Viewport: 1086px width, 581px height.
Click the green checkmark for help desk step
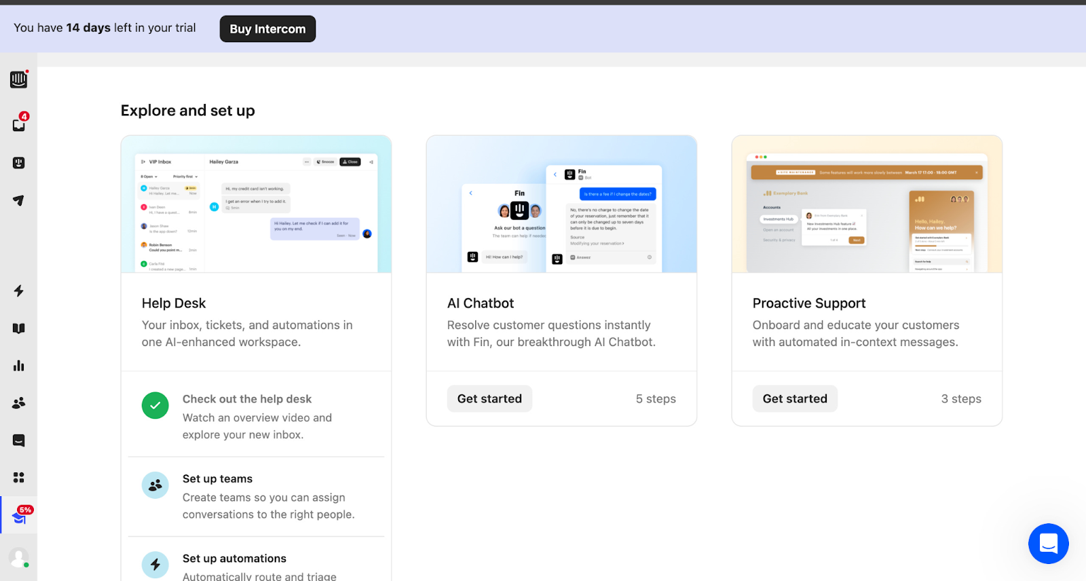tap(155, 406)
